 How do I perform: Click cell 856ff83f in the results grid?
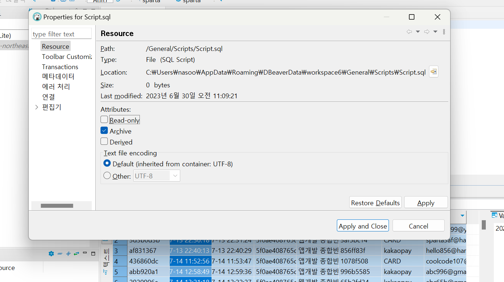[x=360, y=251]
